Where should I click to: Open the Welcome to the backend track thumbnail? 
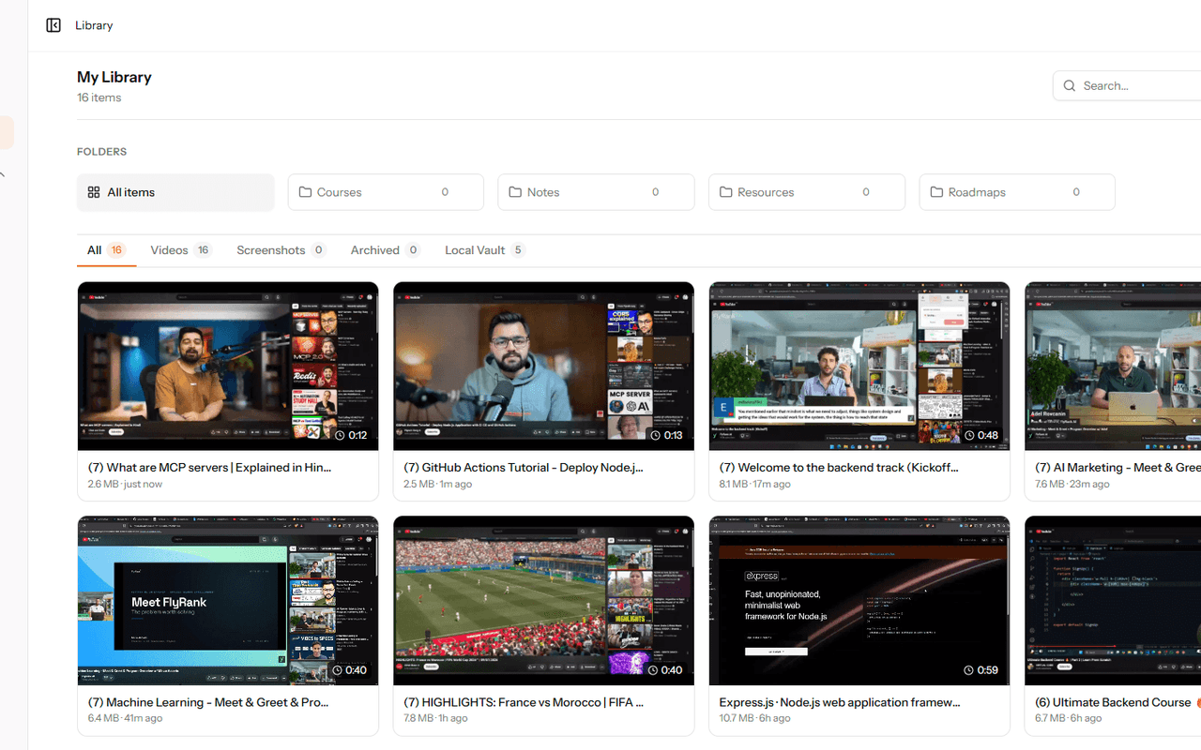point(859,366)
